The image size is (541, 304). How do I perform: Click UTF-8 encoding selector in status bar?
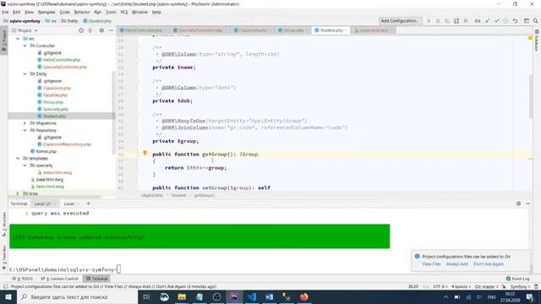(440, 287)
